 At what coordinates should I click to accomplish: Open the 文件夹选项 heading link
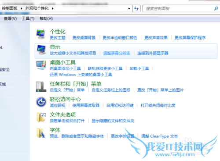[x=63, y=114]
